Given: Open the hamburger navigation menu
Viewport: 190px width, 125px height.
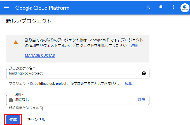Looking at the screenshot, I should pos(6,8).
